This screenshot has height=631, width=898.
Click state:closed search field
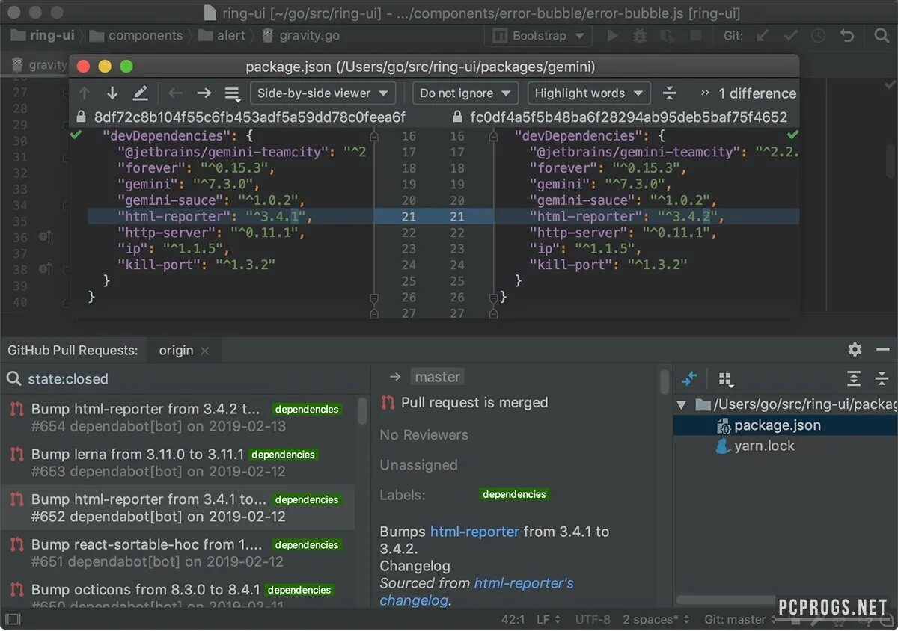tap(185, 379)
